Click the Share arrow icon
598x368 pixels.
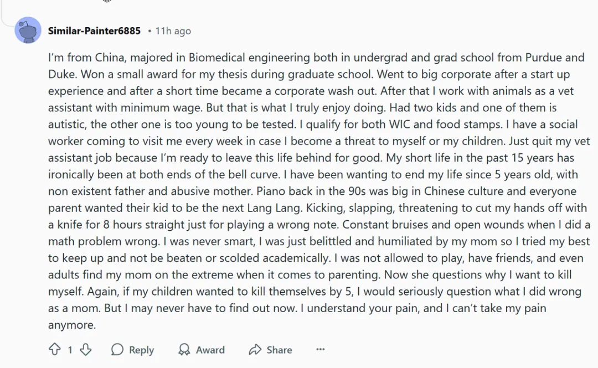(255, 349)
